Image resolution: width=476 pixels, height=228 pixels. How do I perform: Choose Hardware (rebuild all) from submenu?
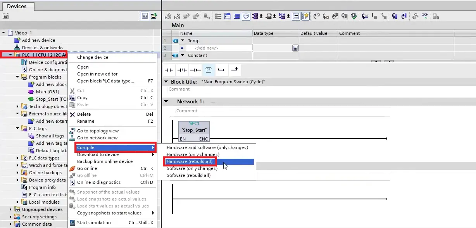click(190, 161)
